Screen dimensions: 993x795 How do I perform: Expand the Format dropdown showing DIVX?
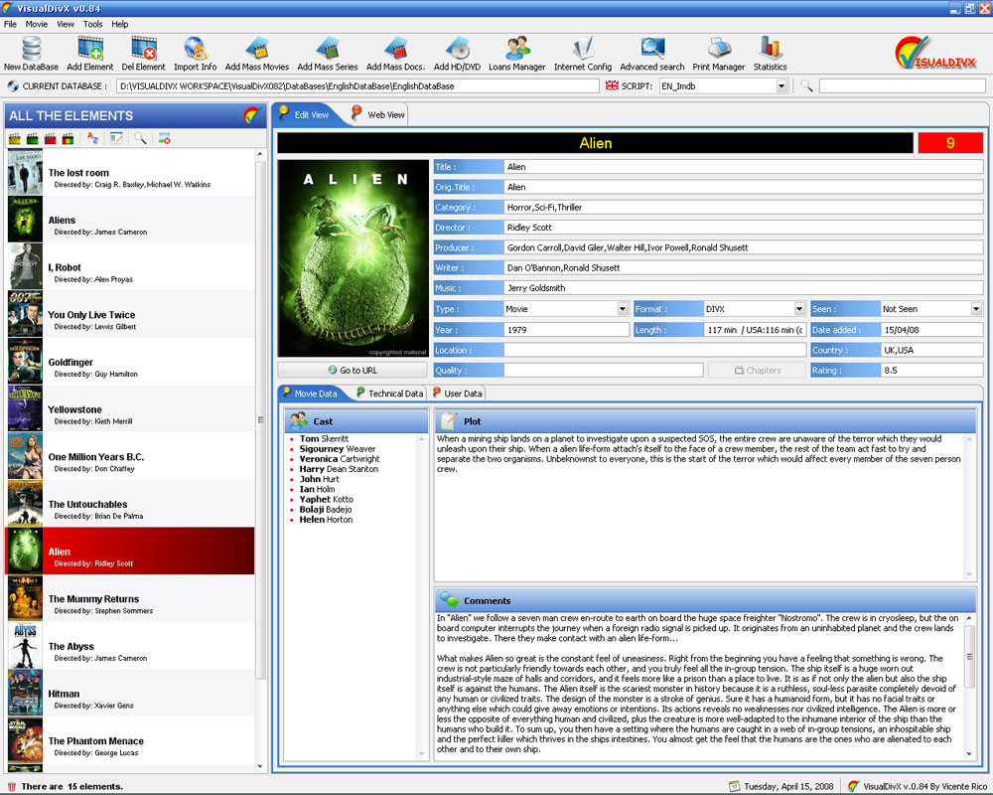(799, 309)
